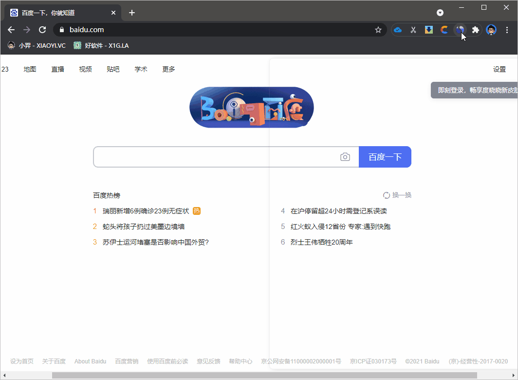Bookmark this page with the star icon

[378, 30]
